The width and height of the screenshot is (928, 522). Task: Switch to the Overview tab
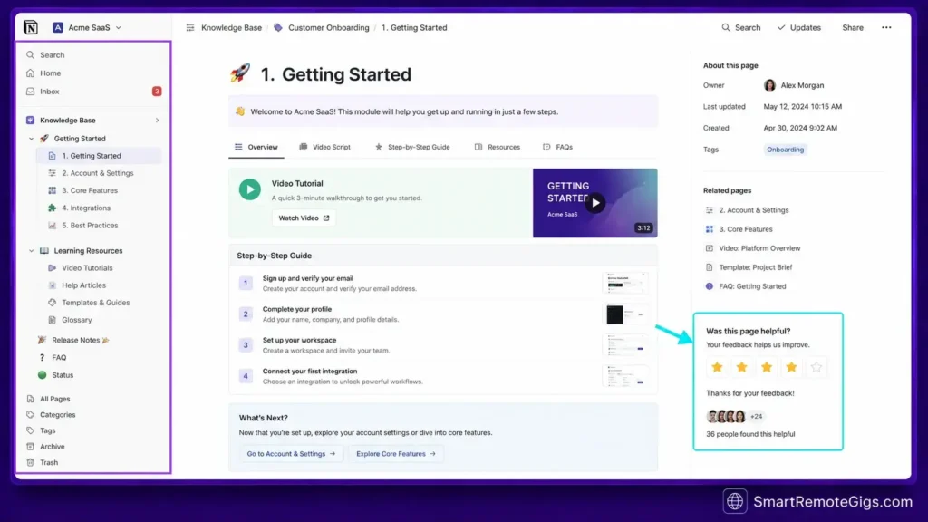tap(256, 147)
